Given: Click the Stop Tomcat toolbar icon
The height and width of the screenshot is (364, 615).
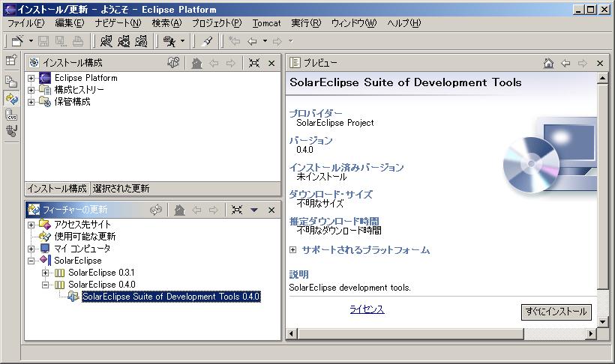Looking at the screenshot, I should (x=122, y=41).
